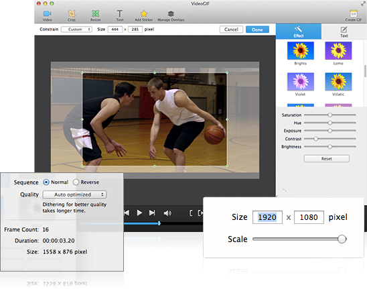The height and width of the screenshot is (289, 367).
Task: Open Manage Overlays
Action: (171, 15)
